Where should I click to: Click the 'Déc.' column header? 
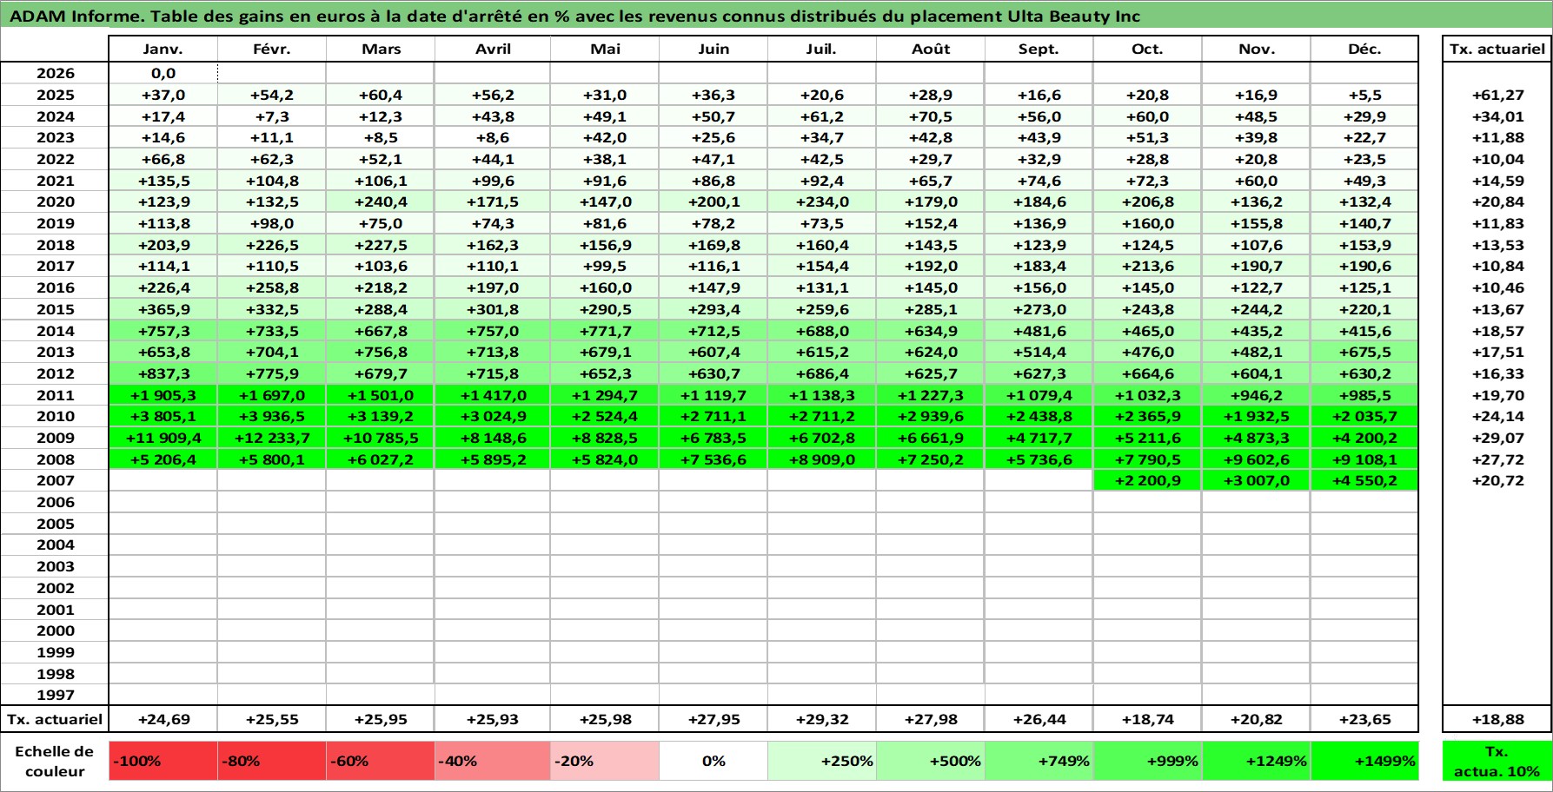pyautogui.click(x=1364, y=49)
